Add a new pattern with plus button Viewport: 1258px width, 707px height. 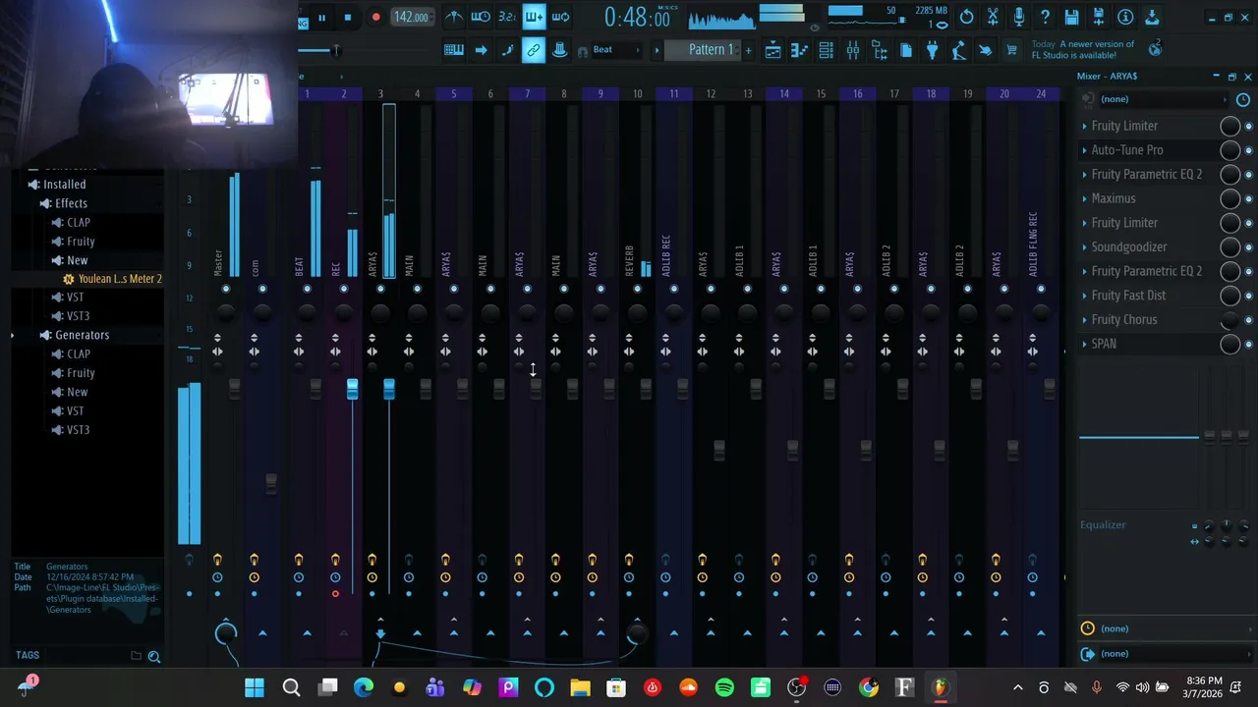[748, 50]
